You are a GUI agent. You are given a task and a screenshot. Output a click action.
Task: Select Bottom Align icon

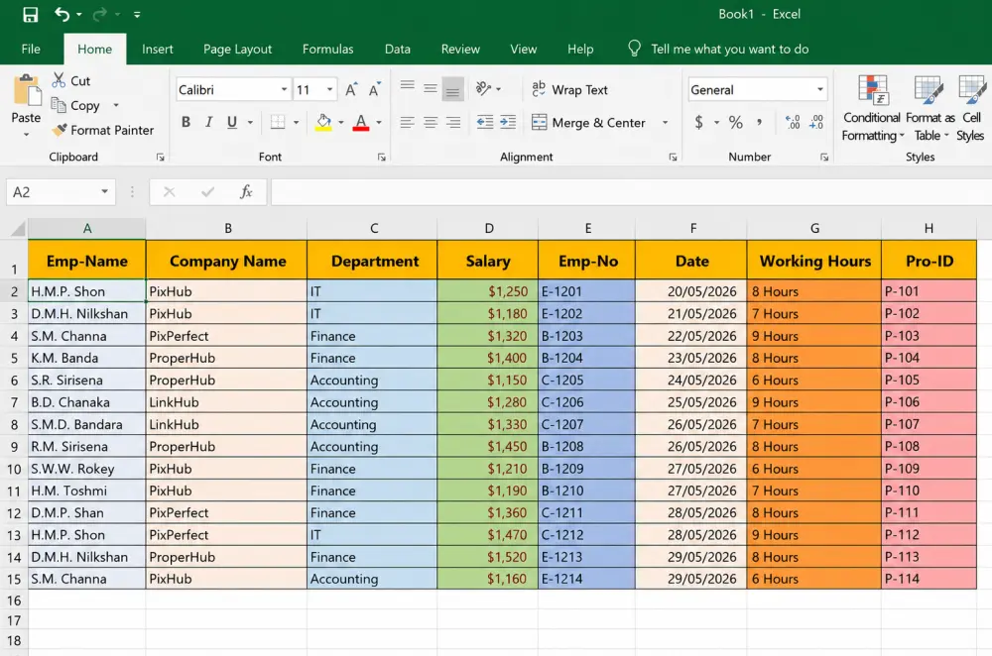(x=452, y=89)
